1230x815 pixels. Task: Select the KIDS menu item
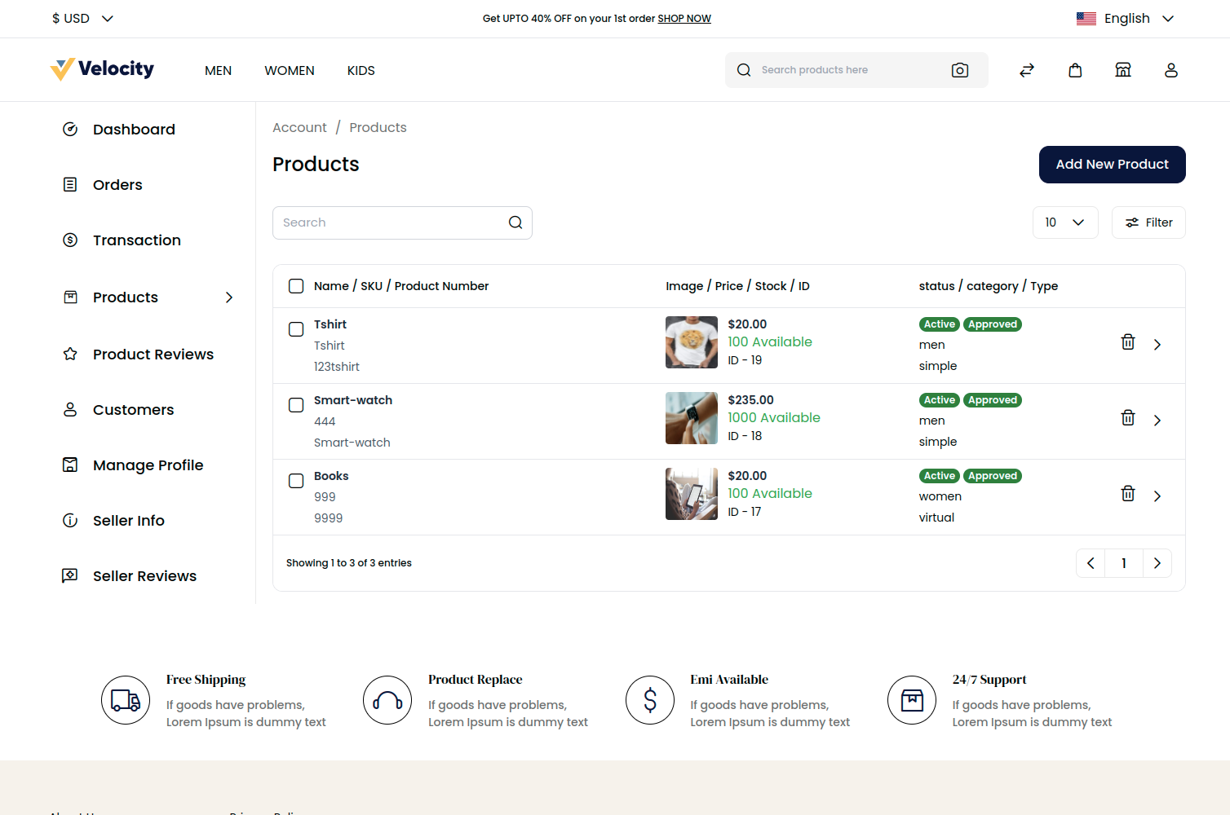point(361,70)
